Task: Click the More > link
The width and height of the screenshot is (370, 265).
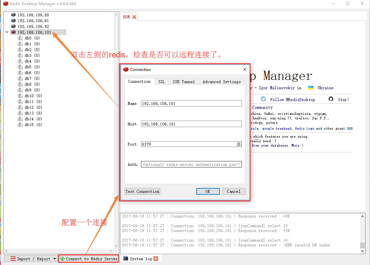Action: tap(297, 146)
